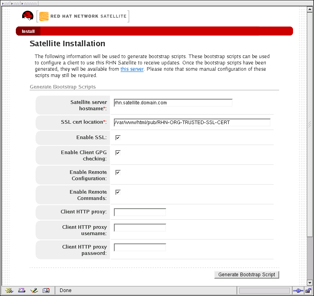Click the orange RHN Satellite logo
The width and height of the screenshot is (314, 296).
pos(44,16)
